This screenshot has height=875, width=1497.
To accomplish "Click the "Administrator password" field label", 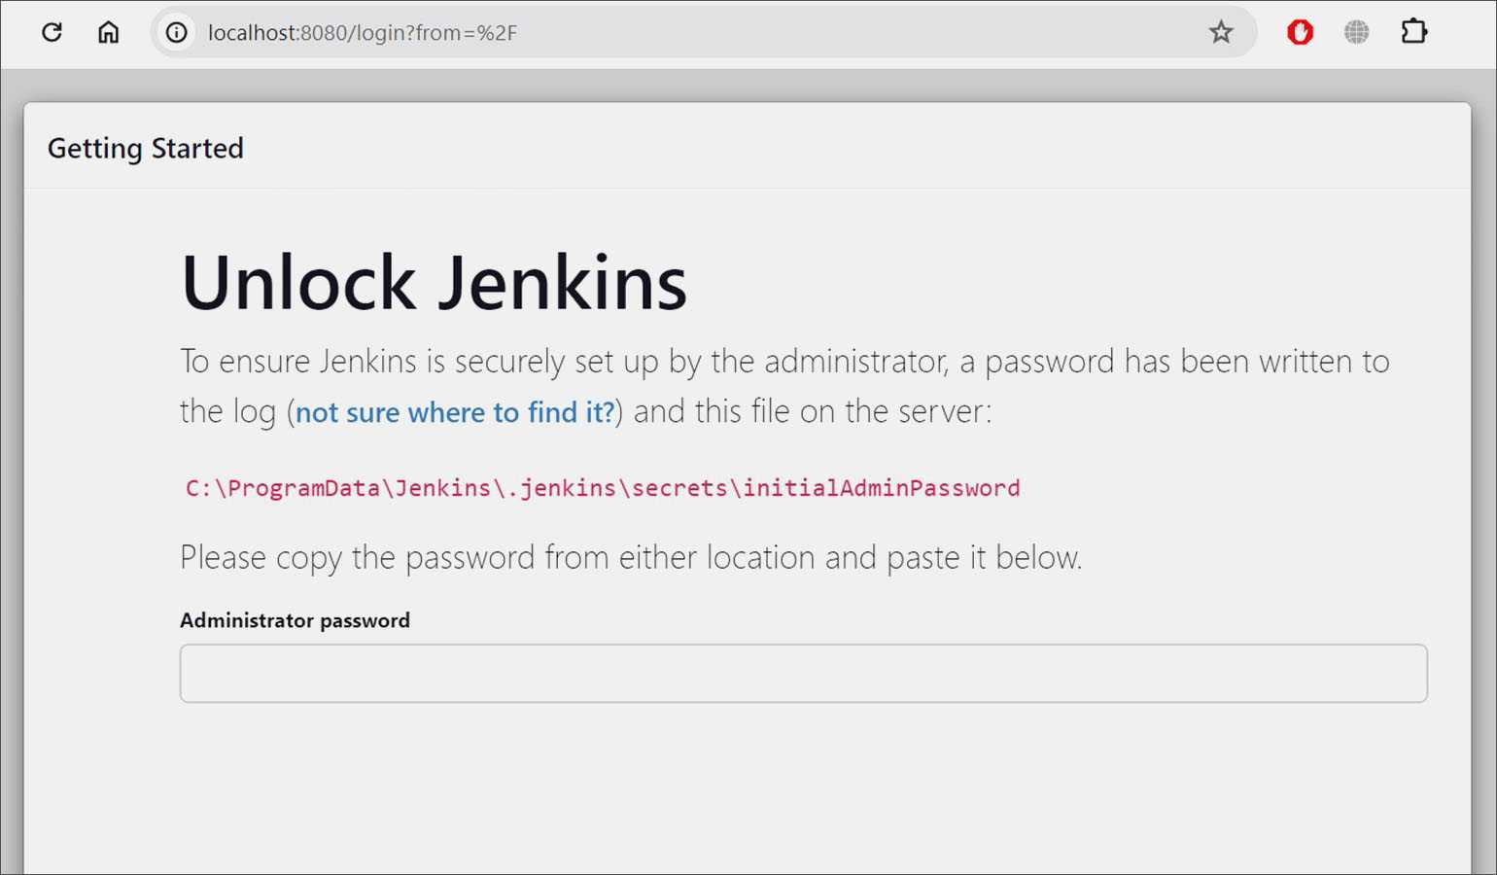I will (295, 620).
